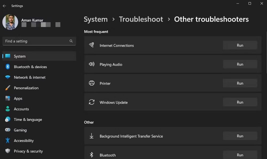Click the Background Intelligent Transfer Service download icon
This screenshot has height=159, width=267.
92,136
